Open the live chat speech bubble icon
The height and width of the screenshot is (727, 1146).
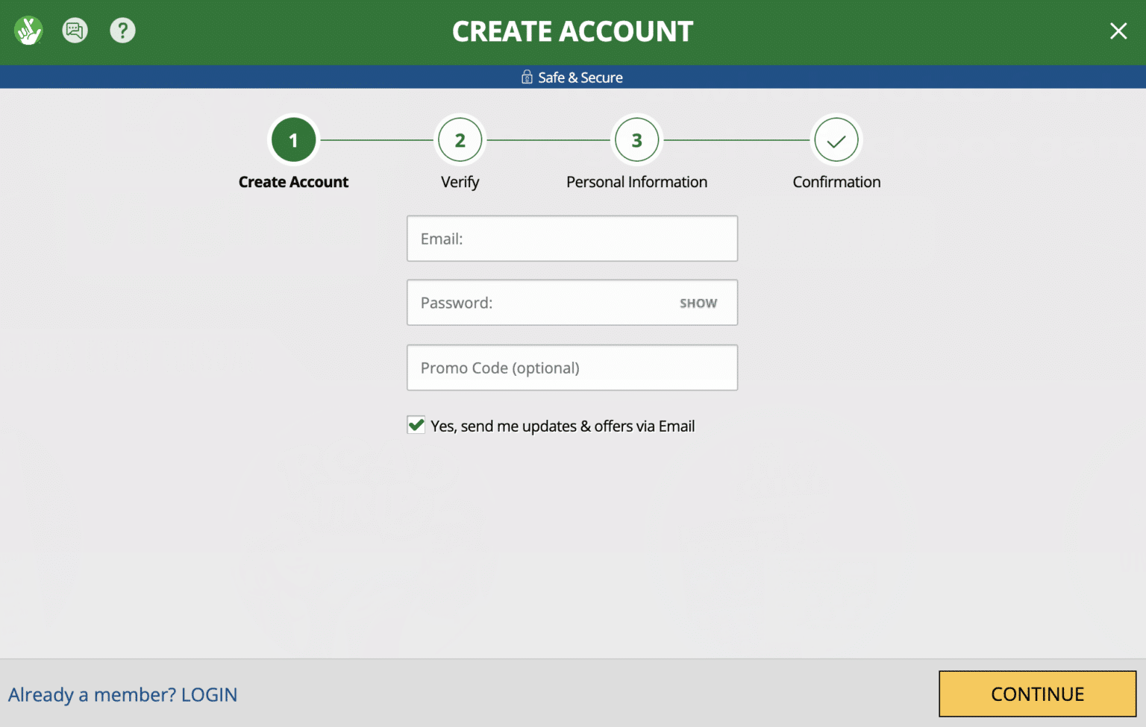(75, 31)
